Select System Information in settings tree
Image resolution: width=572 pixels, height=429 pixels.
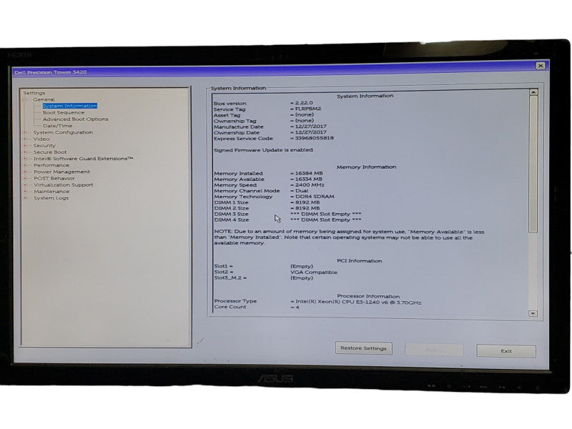(x=69, y=106)
